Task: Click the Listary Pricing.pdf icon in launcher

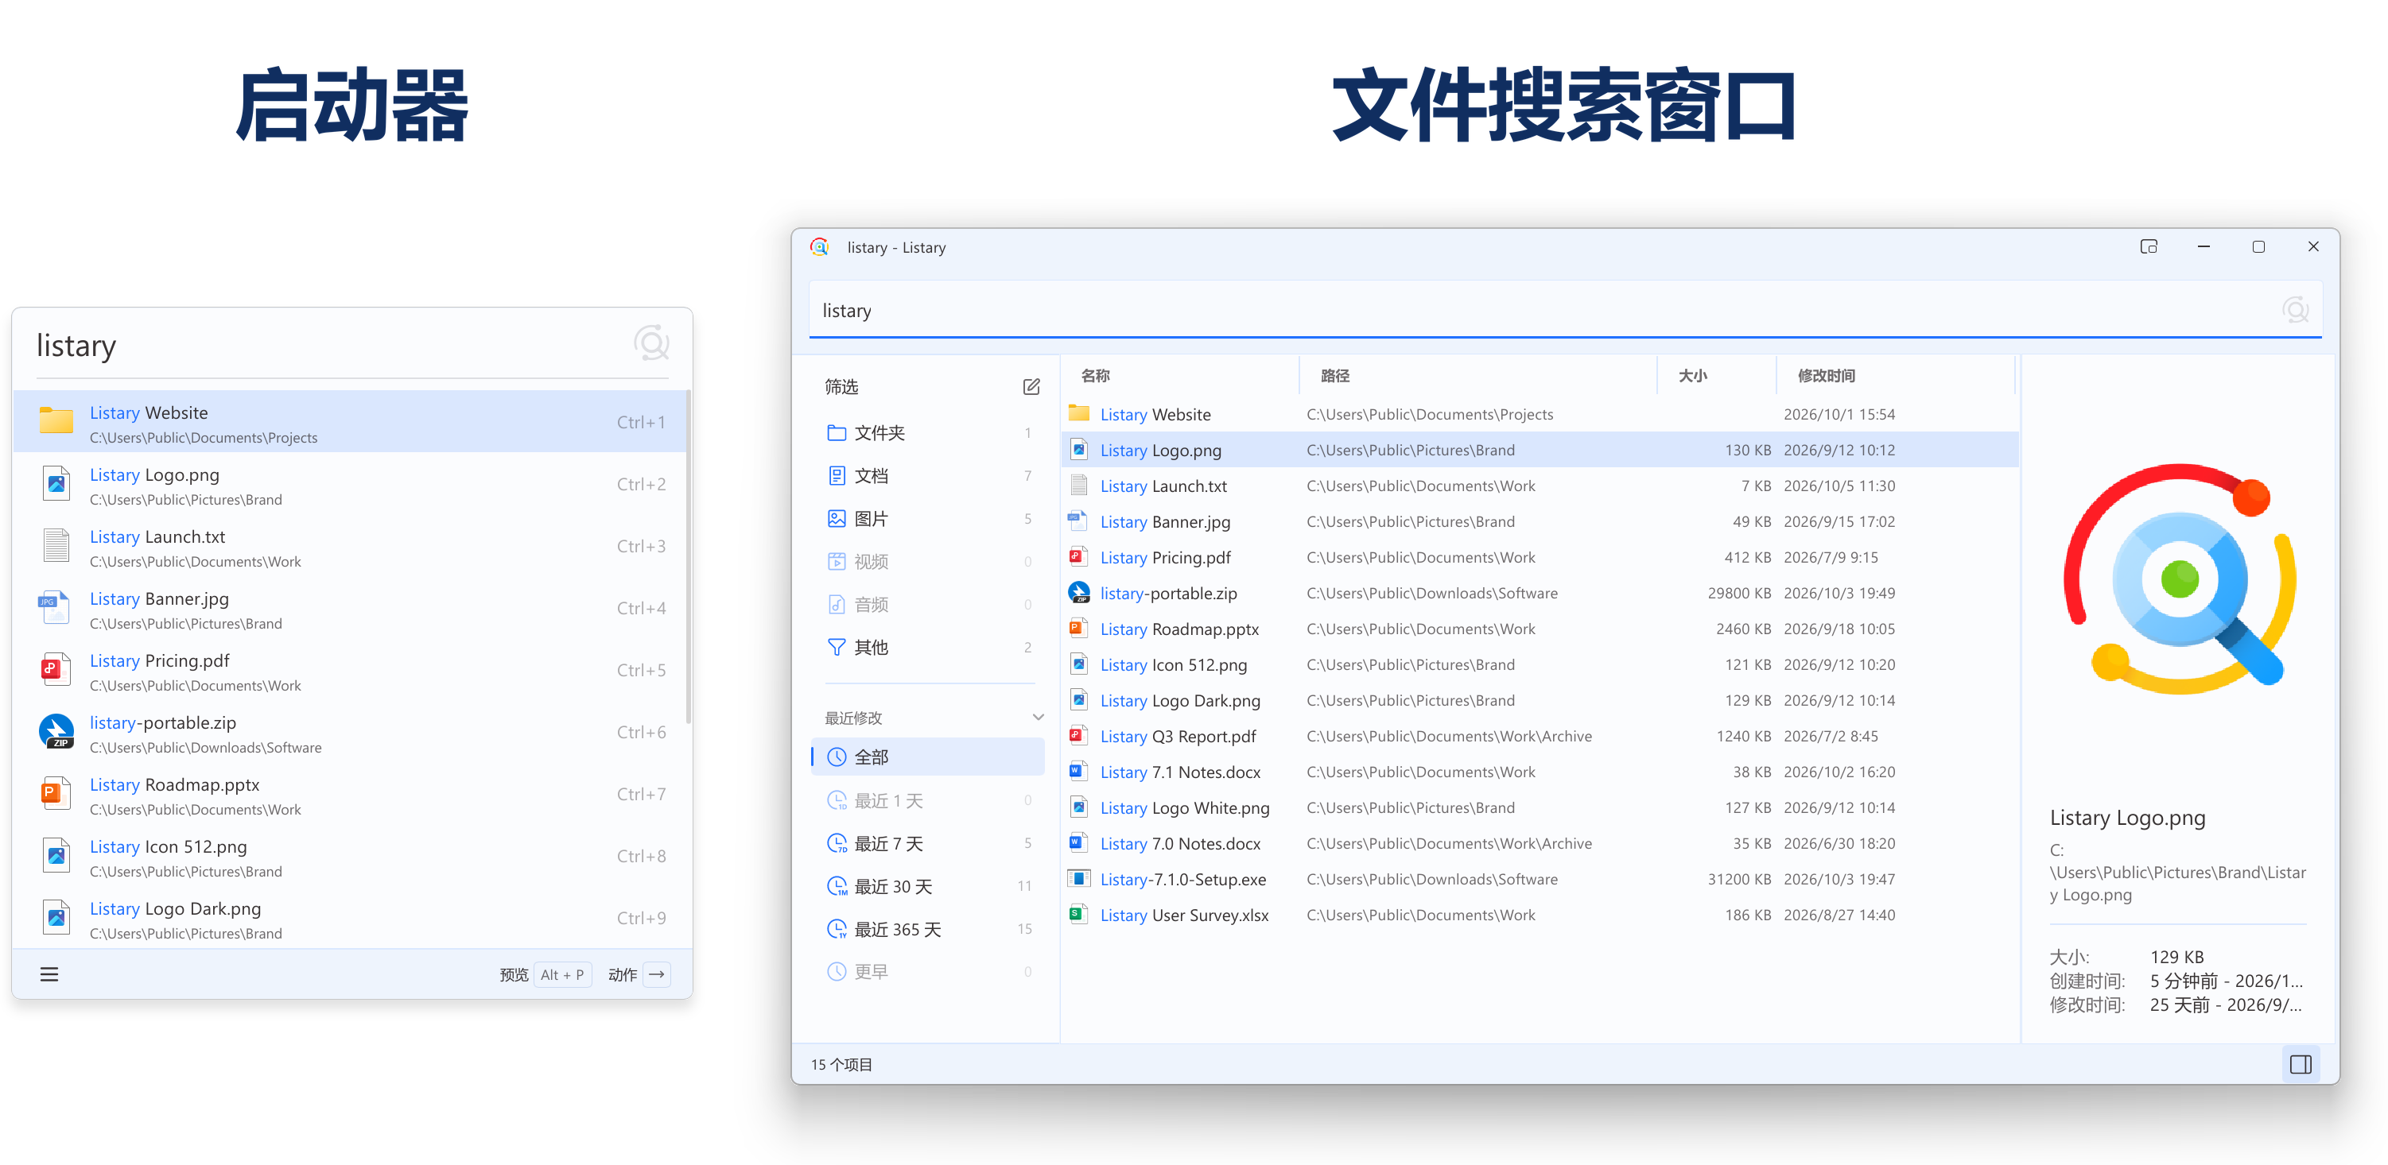Action: (x=56, y=668)
